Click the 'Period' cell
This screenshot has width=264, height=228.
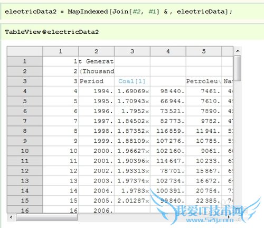click(97, 81)
